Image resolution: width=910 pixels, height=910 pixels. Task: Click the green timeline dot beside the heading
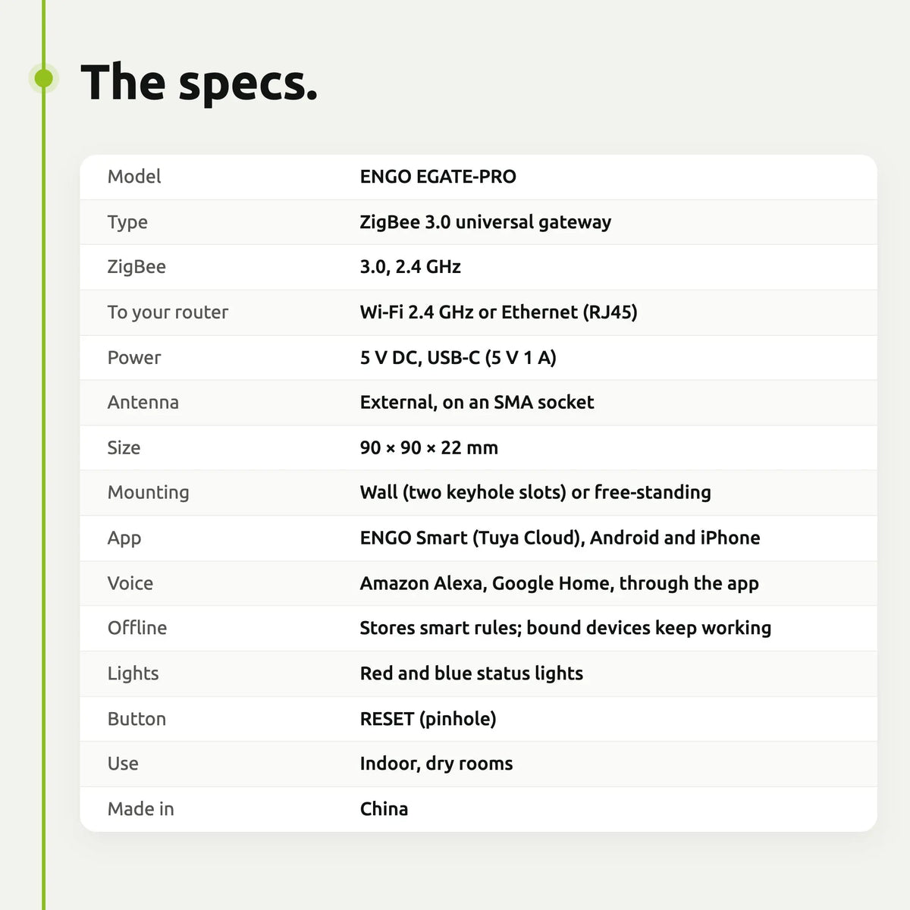point(44,78)
